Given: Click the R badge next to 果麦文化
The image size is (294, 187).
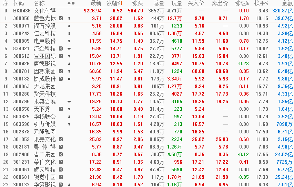Looking at the screenshot, I should [x=61, y=139].
